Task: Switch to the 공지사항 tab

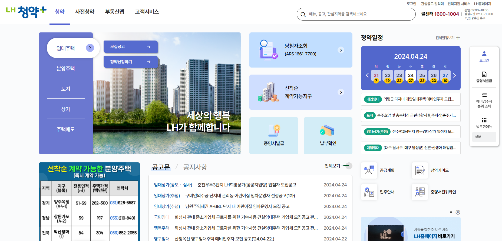Action: click(x=195, y=167)
